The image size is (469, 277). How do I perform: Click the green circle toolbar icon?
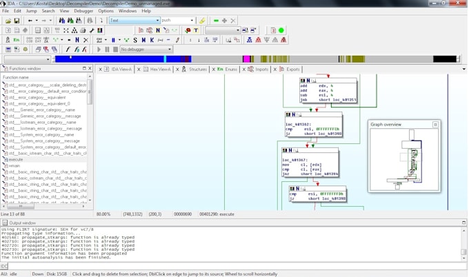click(281, 30)
